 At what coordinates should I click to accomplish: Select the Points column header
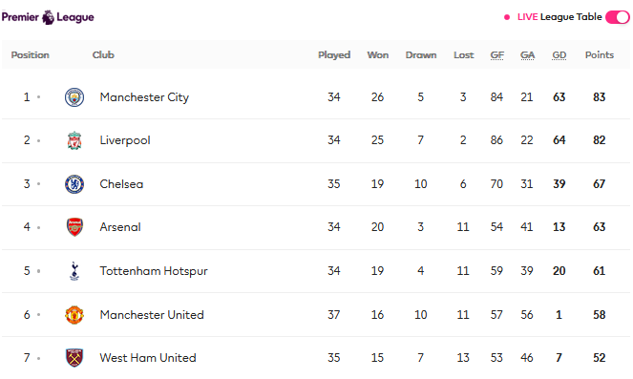pos(600,54)
